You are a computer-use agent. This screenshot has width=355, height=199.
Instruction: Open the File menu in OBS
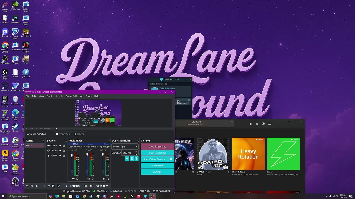pos(27,96)
